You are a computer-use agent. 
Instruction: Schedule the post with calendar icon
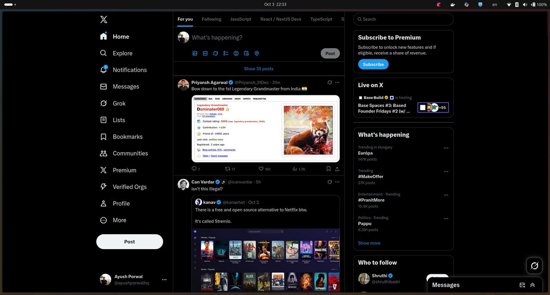247,53
